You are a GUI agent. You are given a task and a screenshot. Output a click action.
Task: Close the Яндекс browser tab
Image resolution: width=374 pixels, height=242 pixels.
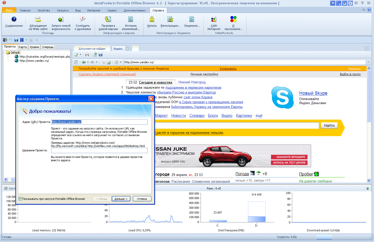[x=128, y=48]
